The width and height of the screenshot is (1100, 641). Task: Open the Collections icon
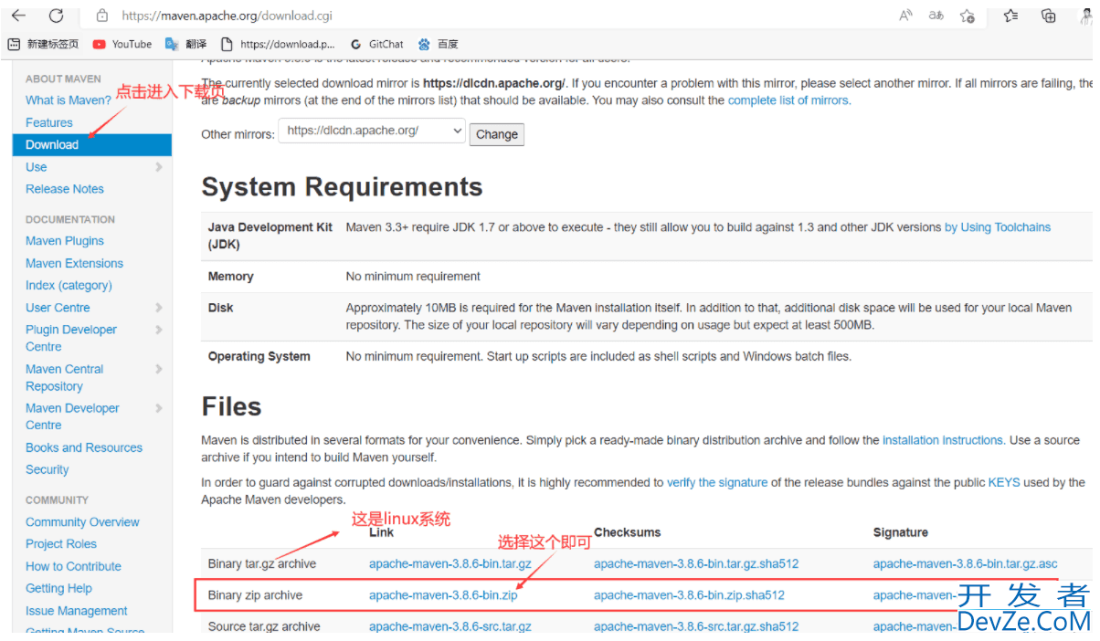pyautogui.click(x=1049, y=16)
